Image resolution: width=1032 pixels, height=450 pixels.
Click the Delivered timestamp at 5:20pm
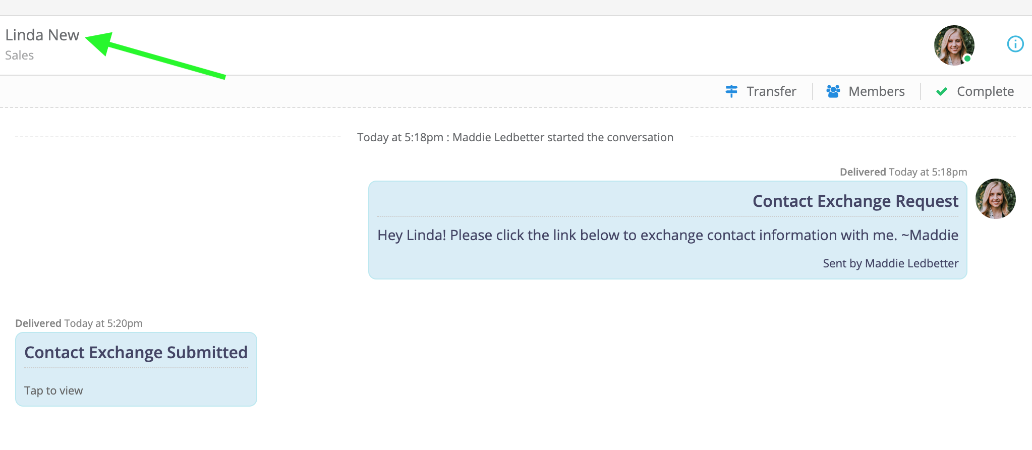[79, 323]
